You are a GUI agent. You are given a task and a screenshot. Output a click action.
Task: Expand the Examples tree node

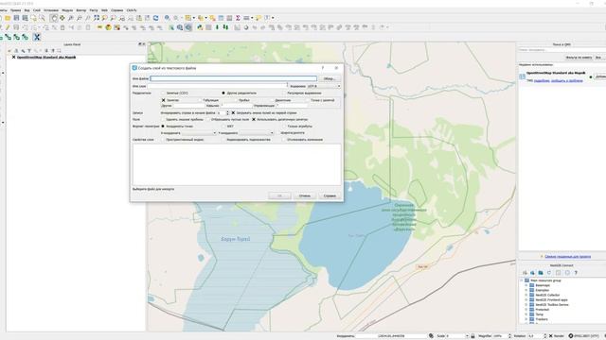tap(526, 290)
